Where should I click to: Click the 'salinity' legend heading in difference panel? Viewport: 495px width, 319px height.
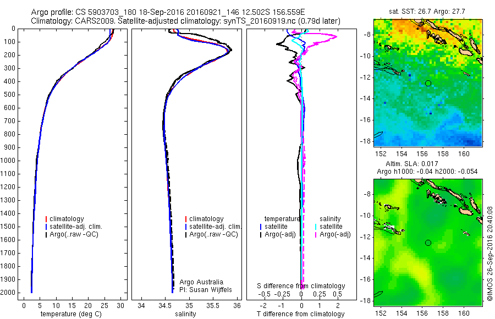pos(330,219)
